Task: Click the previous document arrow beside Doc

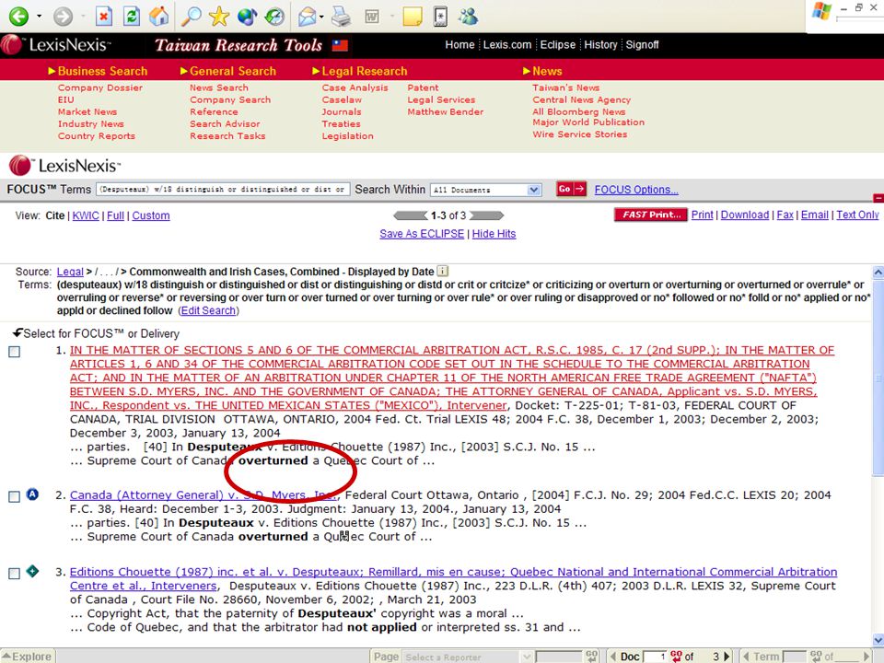Action: tap(613, 657)
